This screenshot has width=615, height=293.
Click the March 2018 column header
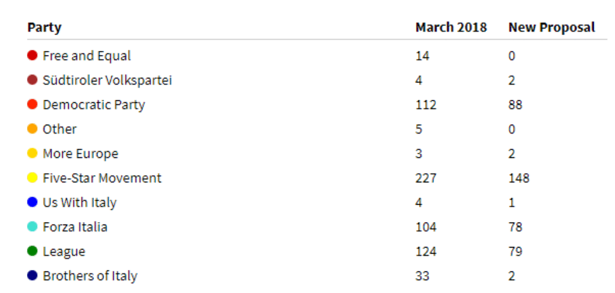pos(450,28)
